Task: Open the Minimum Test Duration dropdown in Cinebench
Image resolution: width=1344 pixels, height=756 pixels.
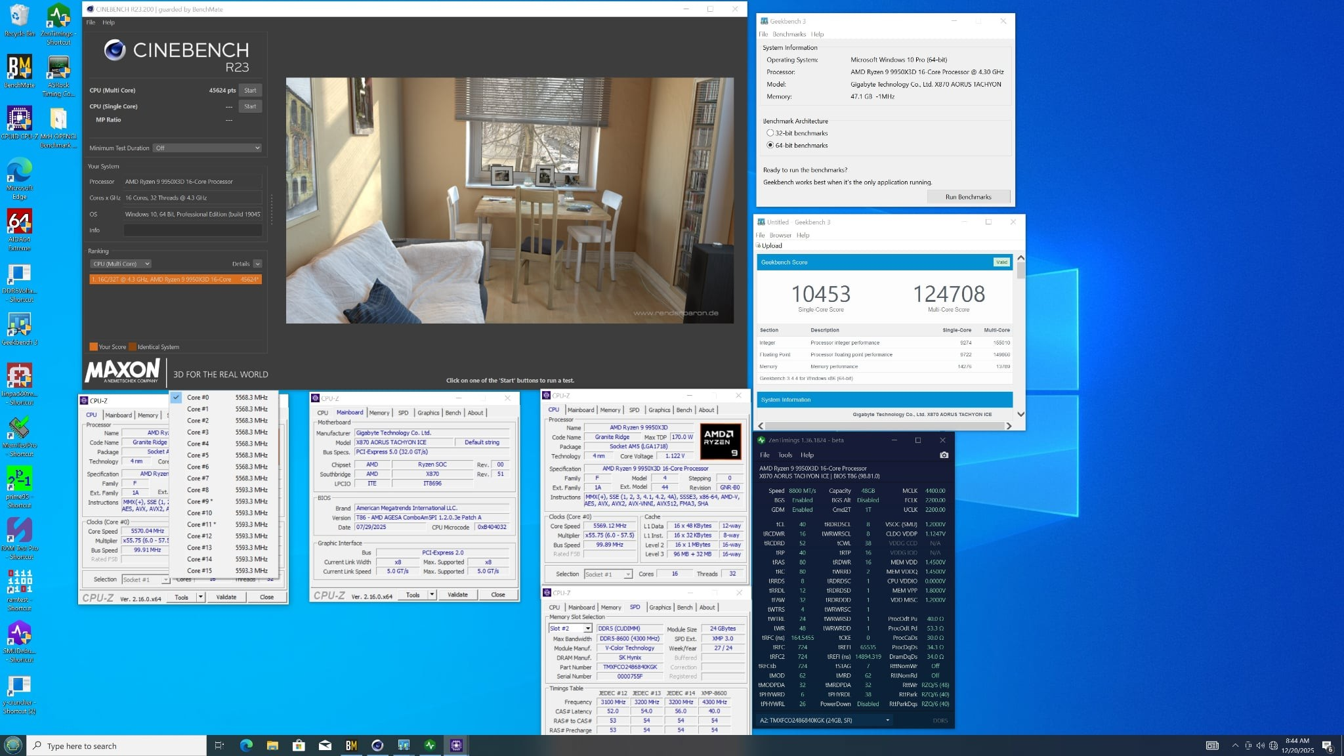Action: click(x=207, y=148)
